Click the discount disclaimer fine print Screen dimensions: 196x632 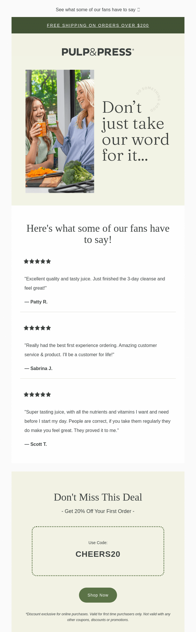point(98,617)
